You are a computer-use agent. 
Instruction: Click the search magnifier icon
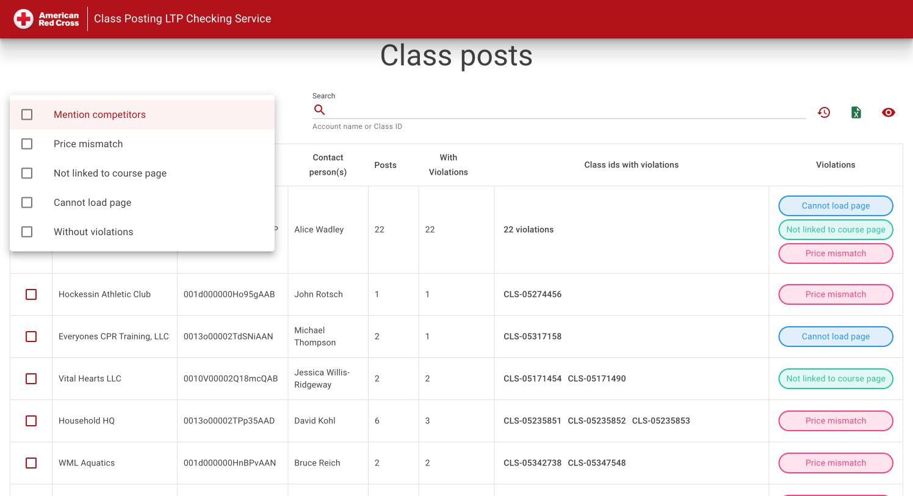(x=319, y=110)
